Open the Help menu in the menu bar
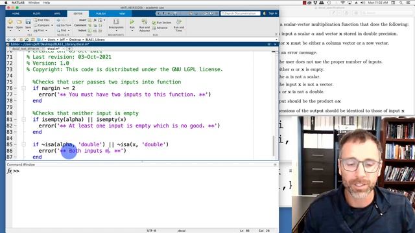This screenshot has width=415, height=233. 47,3
